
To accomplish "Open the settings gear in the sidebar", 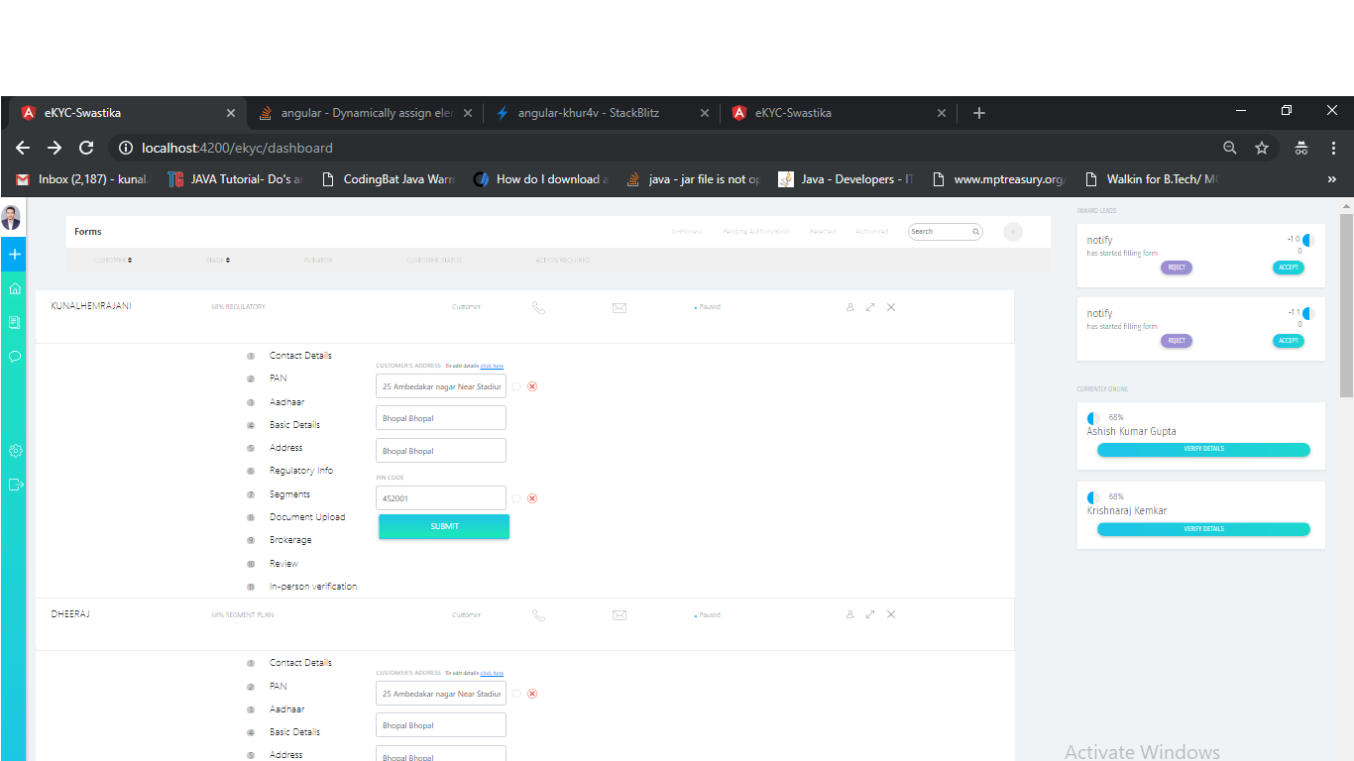I will (x=15, y=451).
